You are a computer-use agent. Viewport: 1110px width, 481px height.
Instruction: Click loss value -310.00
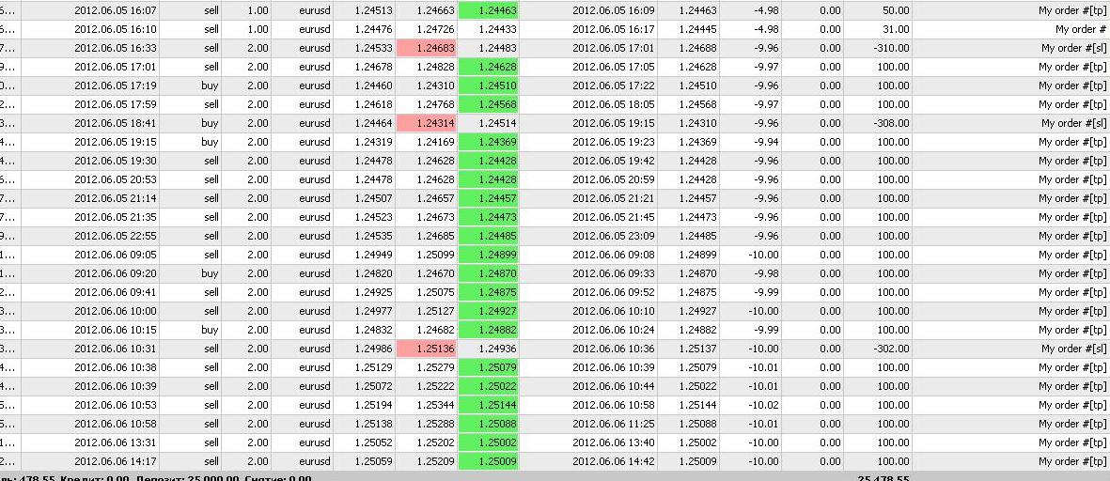pos(891,48)
